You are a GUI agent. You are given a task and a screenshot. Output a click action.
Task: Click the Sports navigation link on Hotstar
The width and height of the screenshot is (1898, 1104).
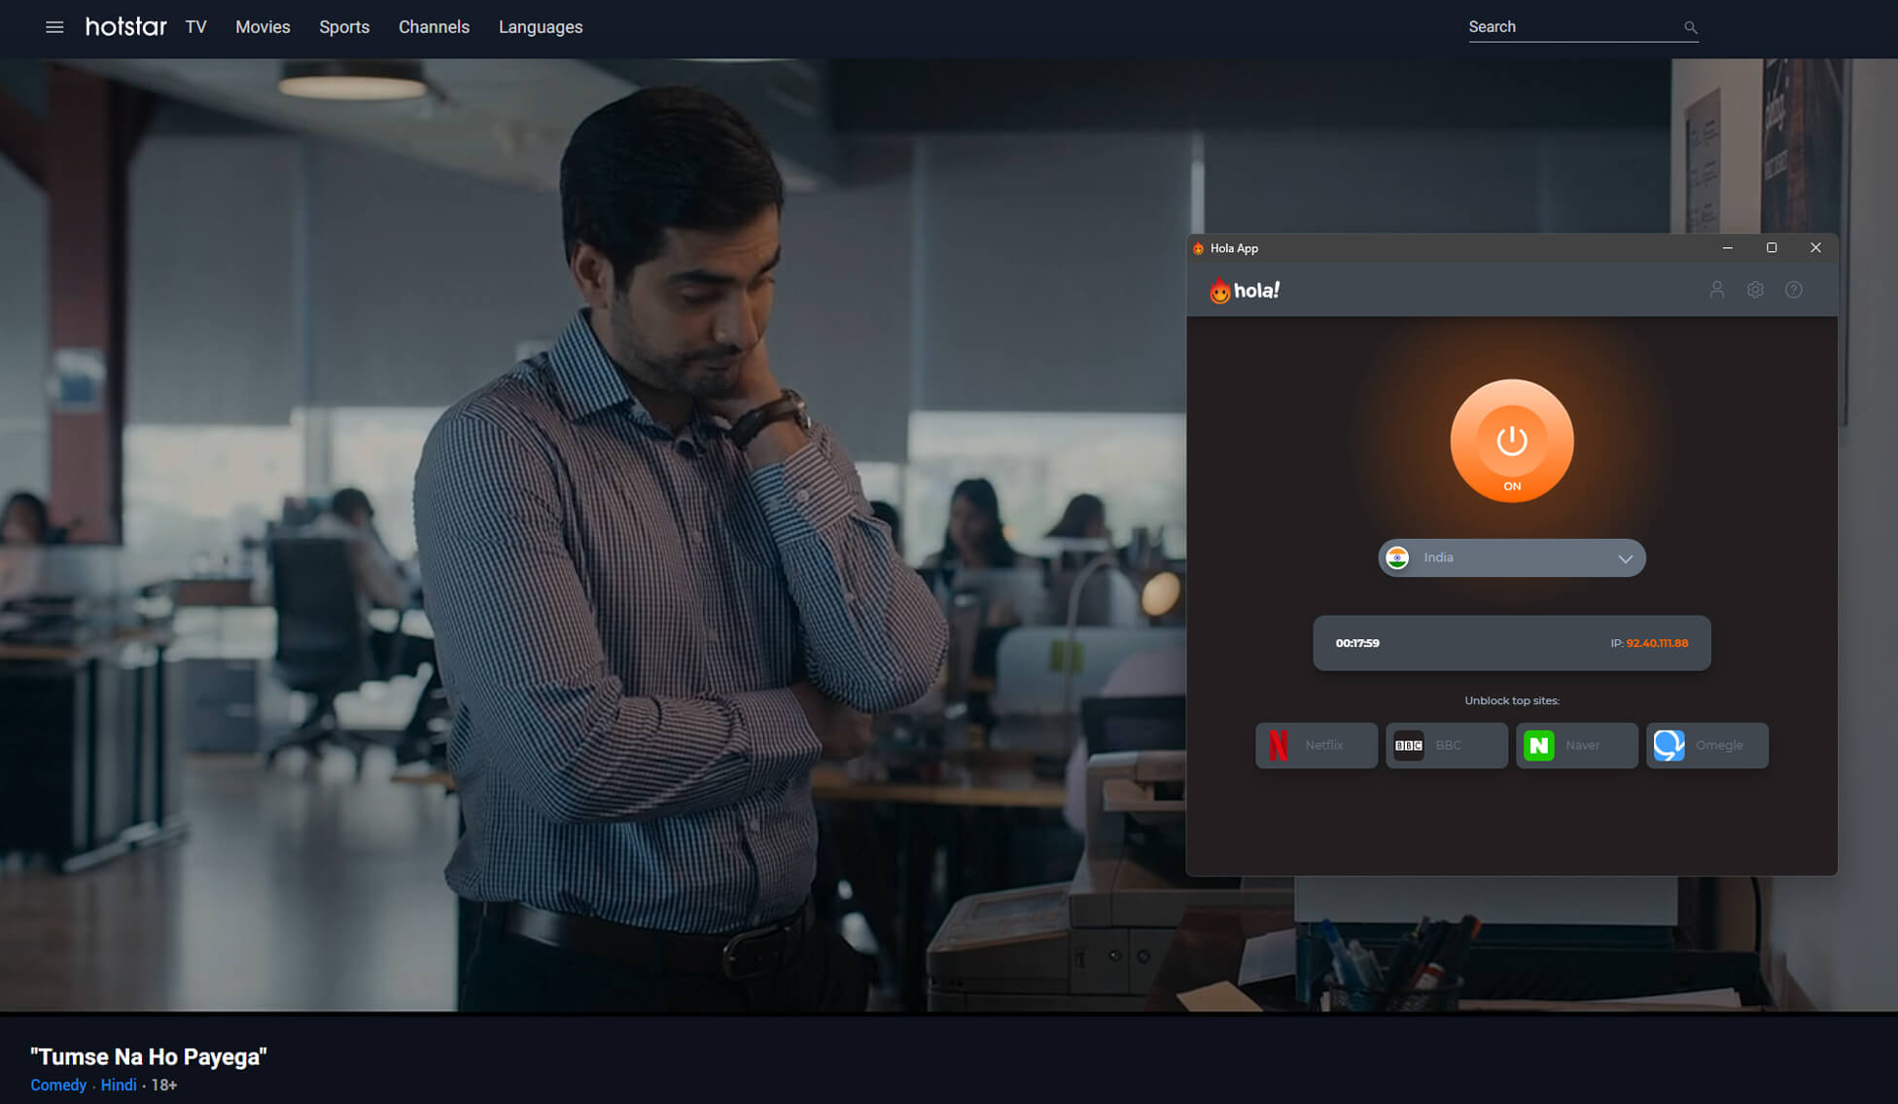point(343,26)
